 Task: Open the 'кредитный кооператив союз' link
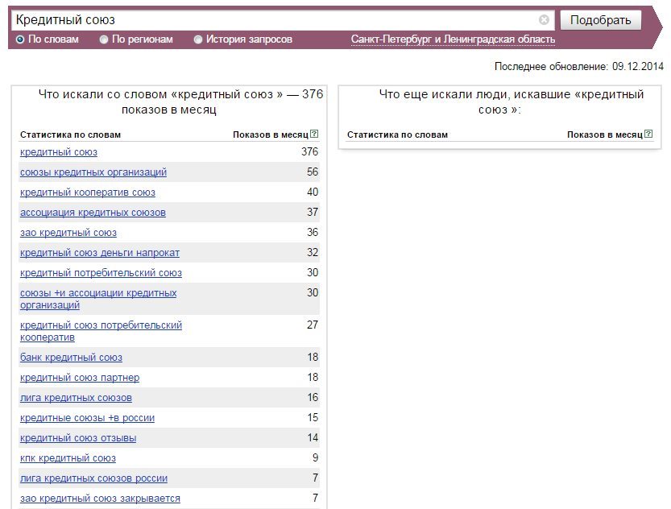[88, 192]
